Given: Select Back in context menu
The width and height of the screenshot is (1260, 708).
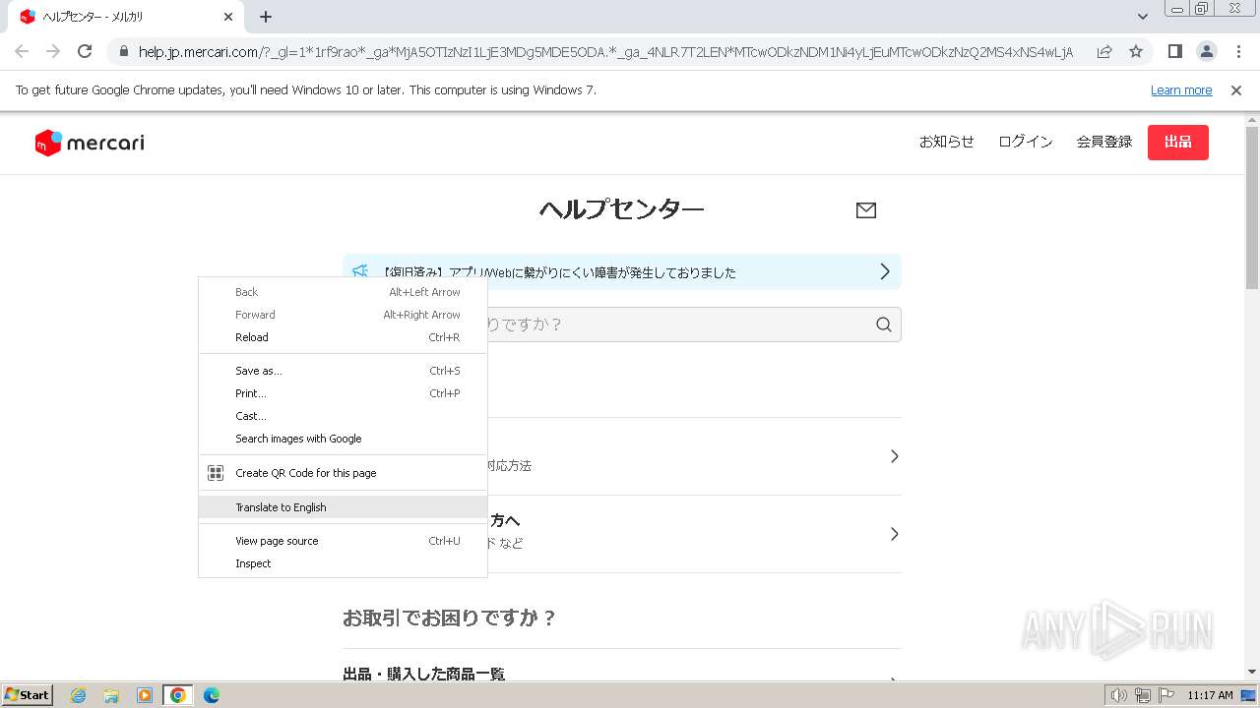Looking at the screenshot, I should click(343, 292).
